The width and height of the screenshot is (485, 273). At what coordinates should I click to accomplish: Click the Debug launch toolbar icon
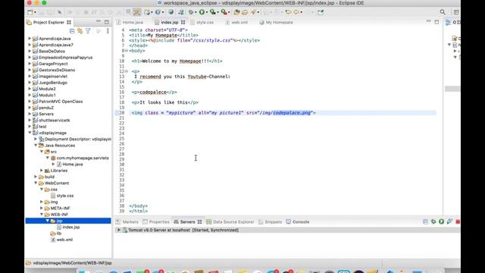click(191, 12)
